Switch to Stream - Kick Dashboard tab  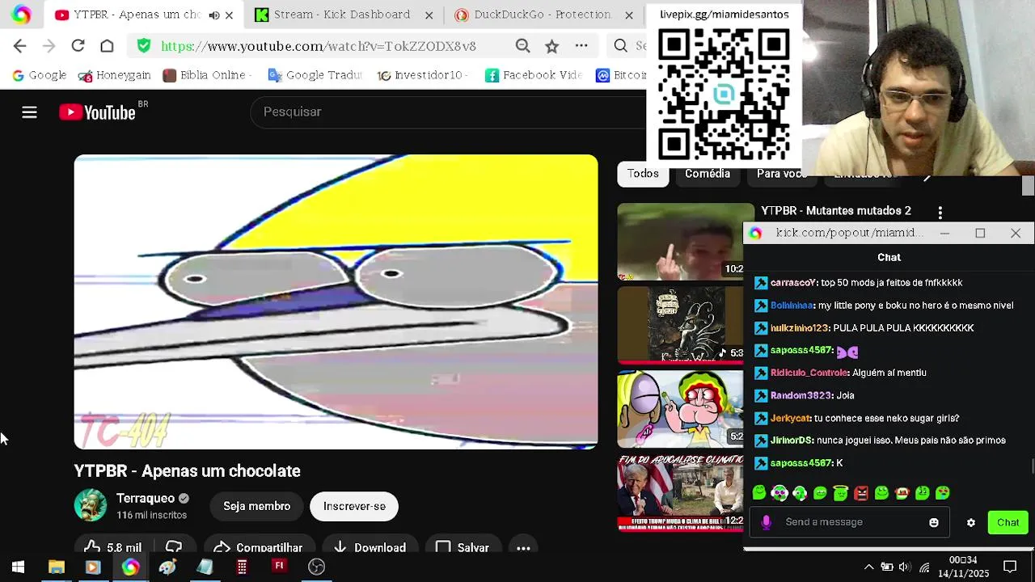pos(344,15)
